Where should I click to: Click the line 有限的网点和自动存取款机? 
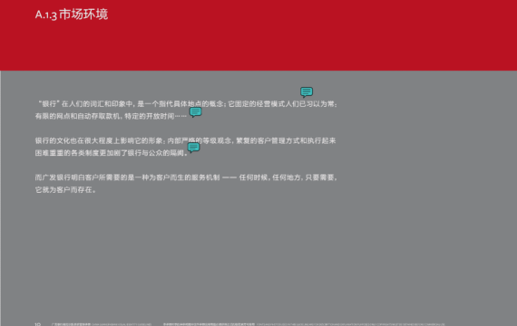[x=111, y=116]
